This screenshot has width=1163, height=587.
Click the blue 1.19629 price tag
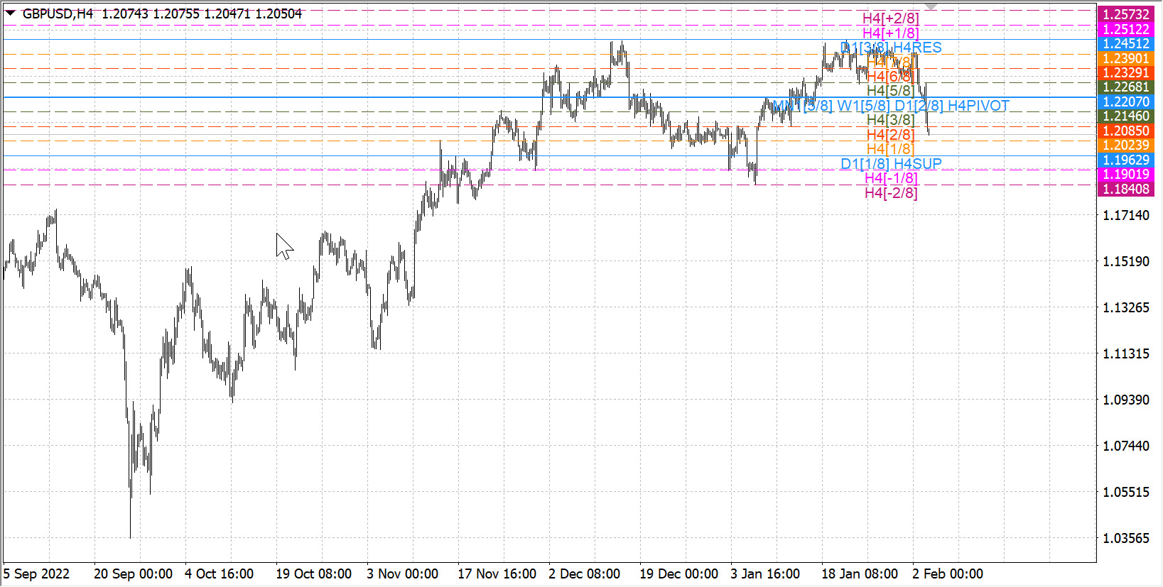point(1126,160)
